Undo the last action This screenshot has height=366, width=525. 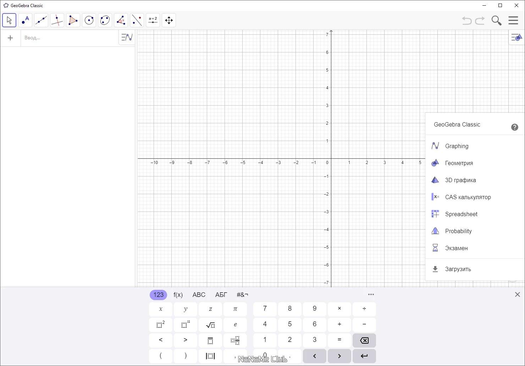(x=467, y=21)
